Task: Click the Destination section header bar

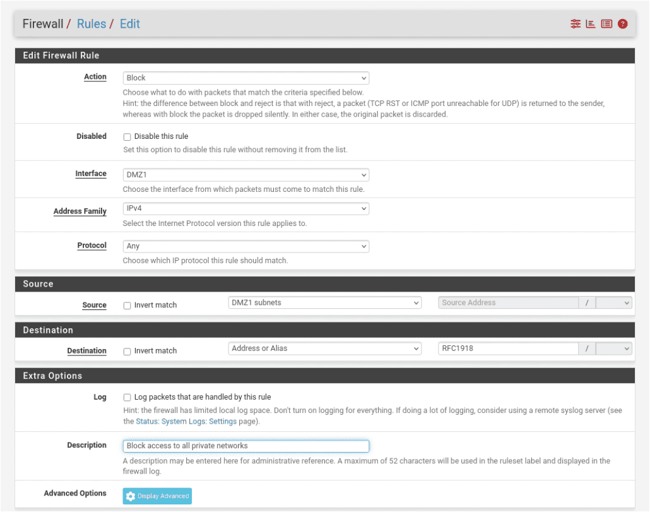Action: (x=324, y=330)
